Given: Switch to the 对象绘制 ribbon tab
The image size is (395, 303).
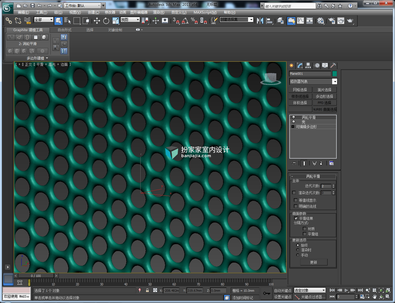Looking at the screenshot, I should (115, 30).
